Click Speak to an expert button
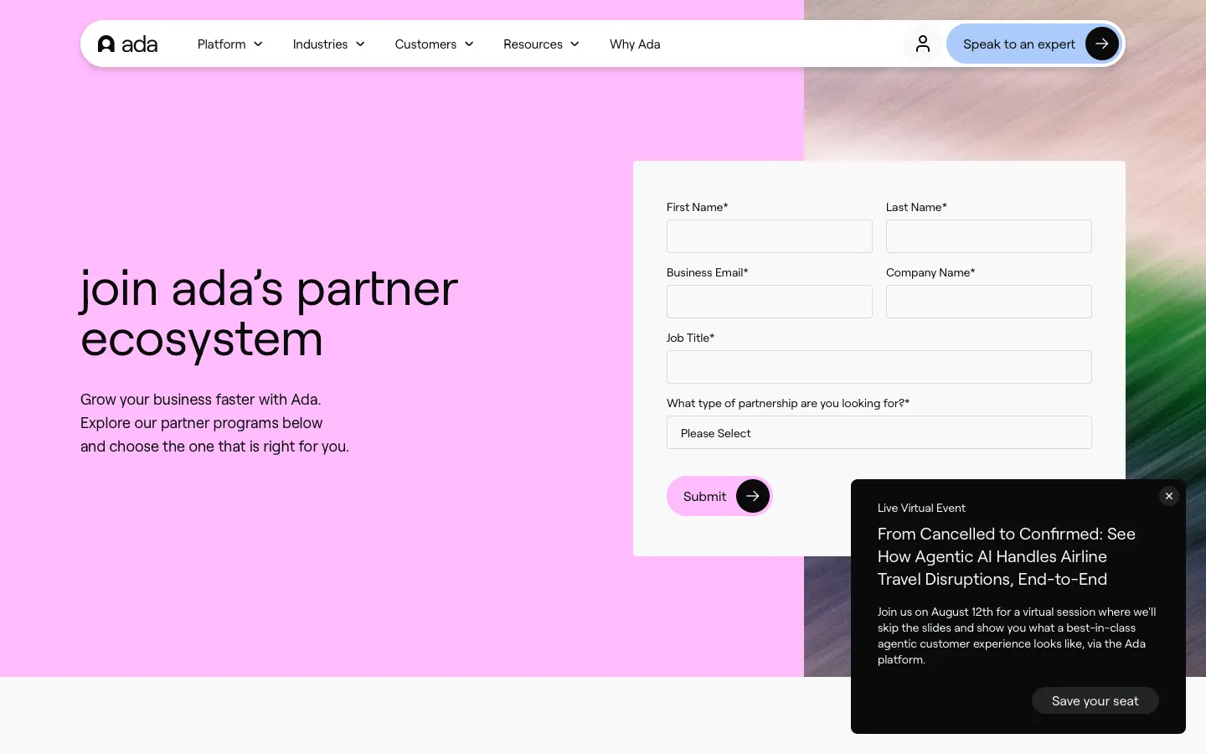The image size is (1206, 754). (x=1035, y=44)
